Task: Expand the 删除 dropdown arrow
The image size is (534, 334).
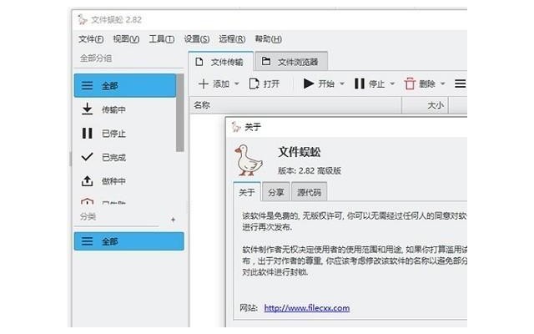Action: (443, 83)
